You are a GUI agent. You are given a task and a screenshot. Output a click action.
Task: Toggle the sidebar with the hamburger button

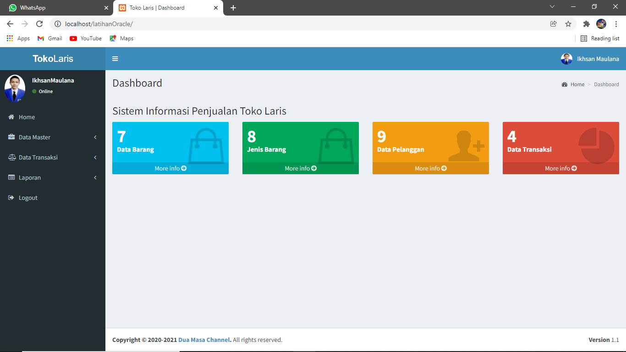[115, 59]
